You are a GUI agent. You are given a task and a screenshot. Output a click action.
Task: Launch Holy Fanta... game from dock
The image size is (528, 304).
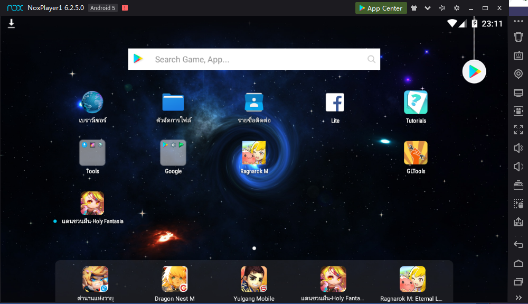[x=333, y=279]
